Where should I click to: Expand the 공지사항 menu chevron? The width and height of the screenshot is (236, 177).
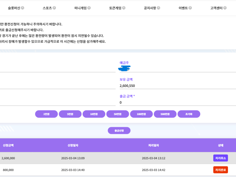click(x=159, y=8)
